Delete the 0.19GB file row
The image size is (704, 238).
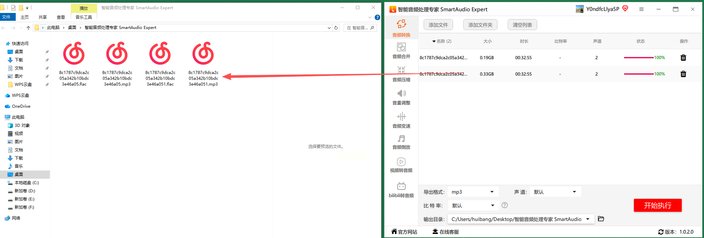point(683,58)
